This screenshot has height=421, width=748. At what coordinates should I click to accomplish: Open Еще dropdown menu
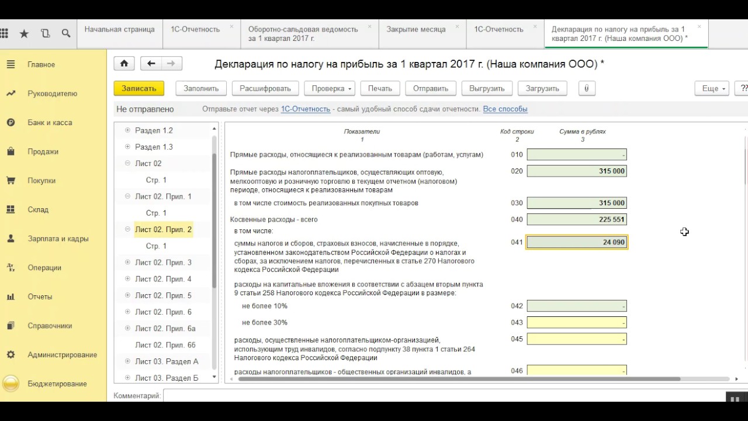point(712,88)
